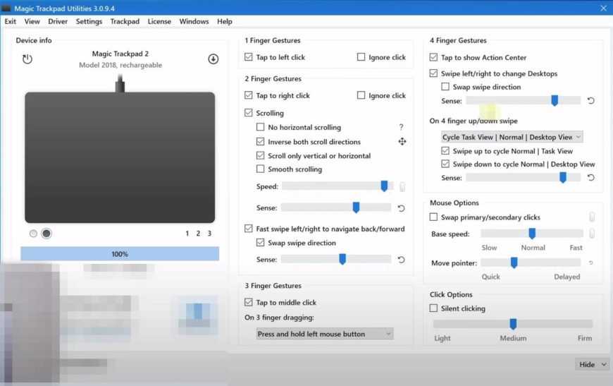The width and height of the screenshot is (613, 386).
Task: Reset Sense for 4 finger up/down swipe
Action: 591,178
